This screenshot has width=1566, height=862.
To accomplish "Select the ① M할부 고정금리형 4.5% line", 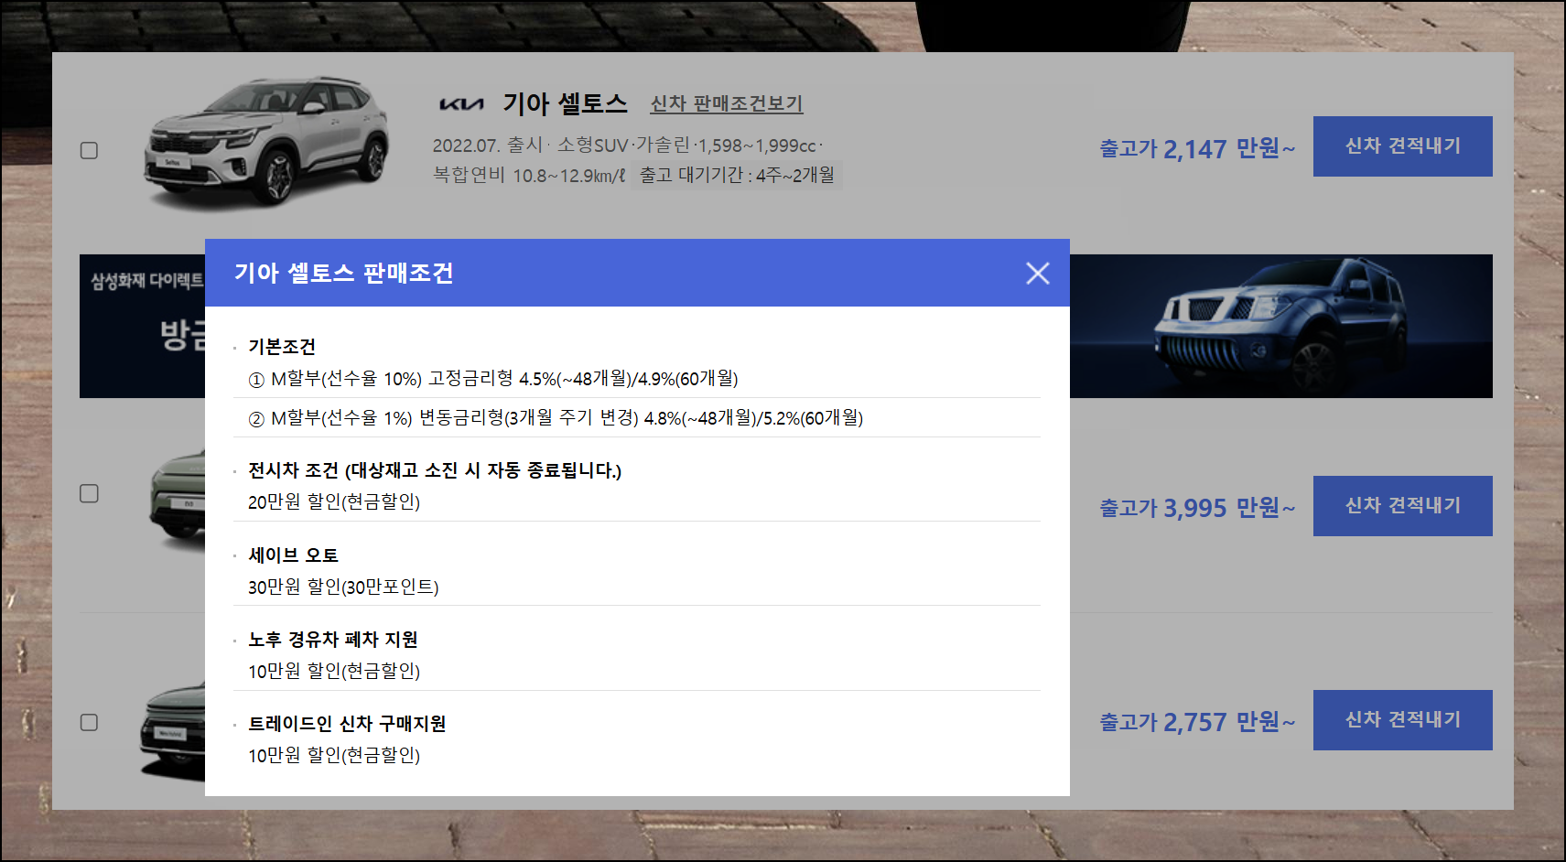I will (x=493, y=378).
